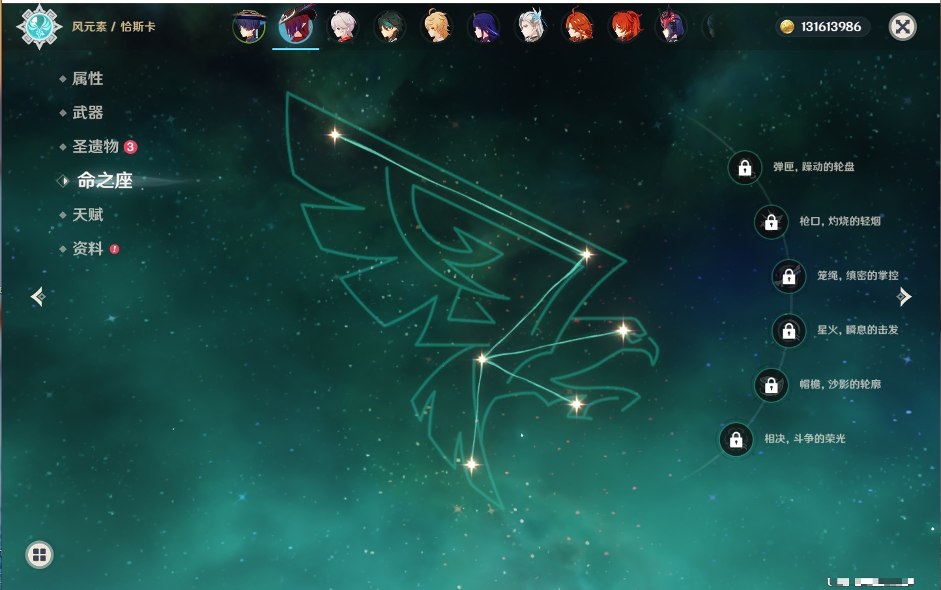Viewport: 941px width, 590px height.
Task: Click the red exclamation badge next to 资料
Action: [x=115, y=249]
